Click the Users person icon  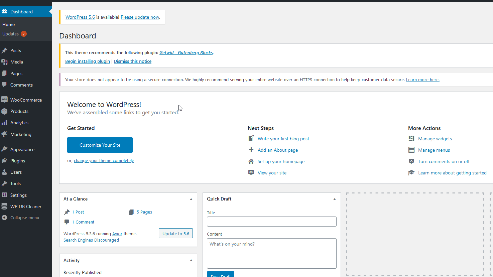click(x=4, y=172)
